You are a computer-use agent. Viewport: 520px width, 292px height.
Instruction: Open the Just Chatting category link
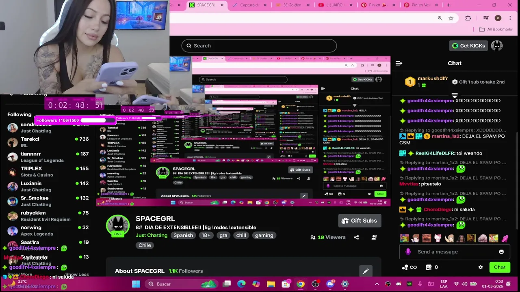coord(152,235)
